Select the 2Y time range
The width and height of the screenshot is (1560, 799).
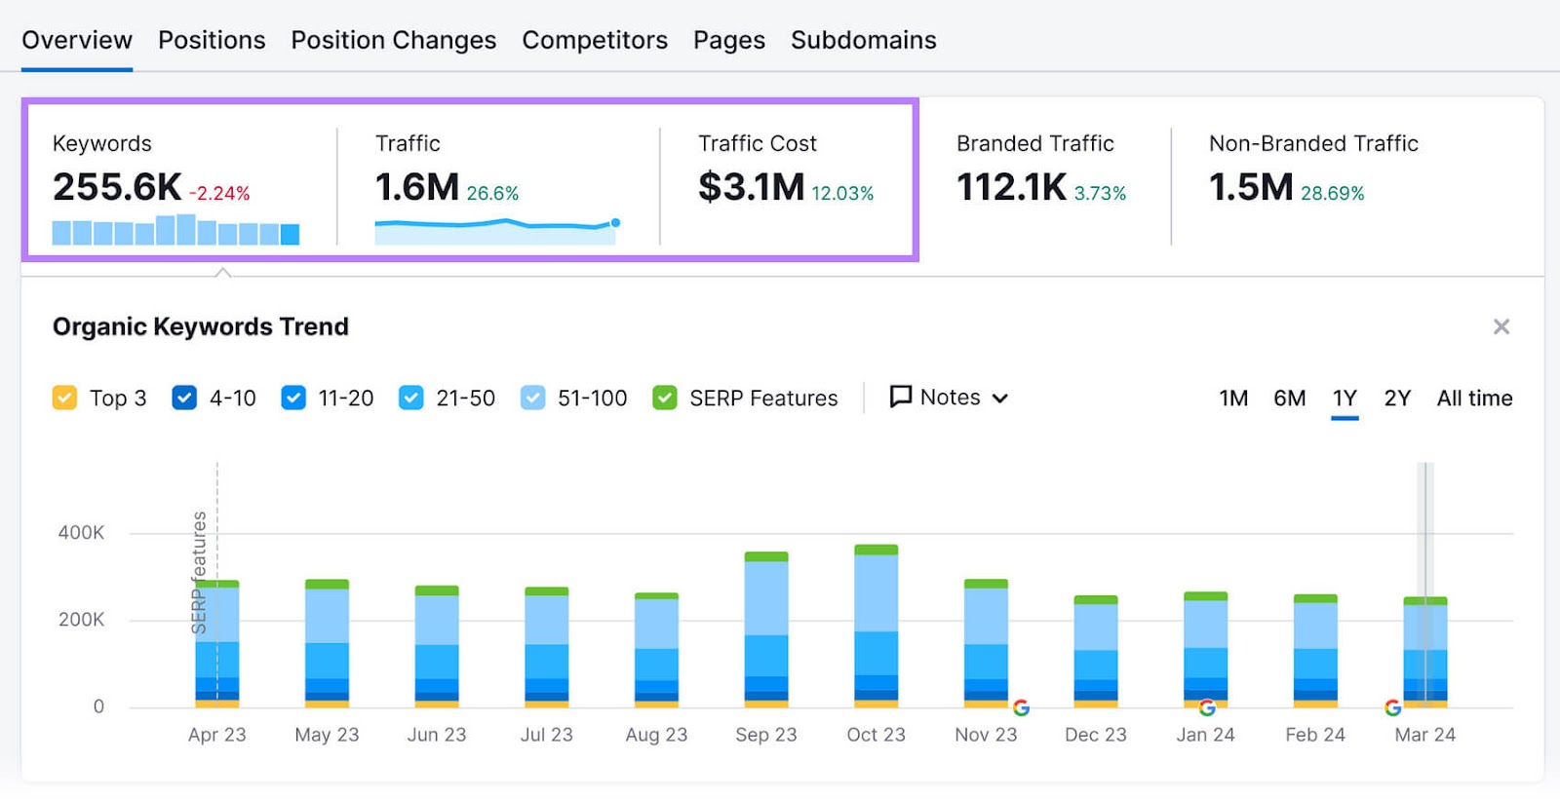pos(1397,398)
